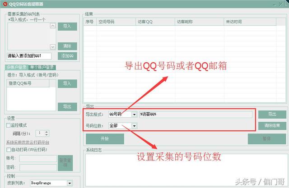
Task: Increase interval minutes with up arrow
Action: pos(47,132)
